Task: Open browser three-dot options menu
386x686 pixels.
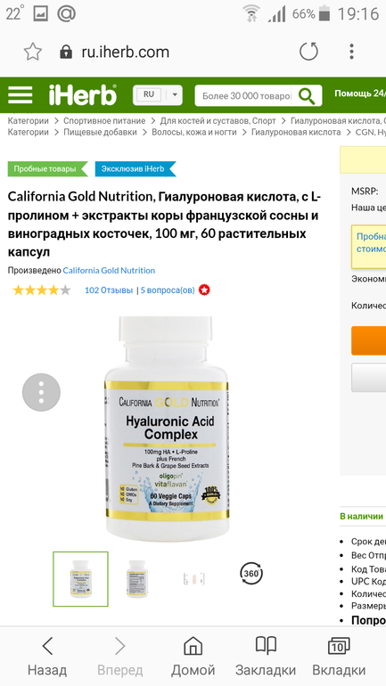Action: (351, 52)
